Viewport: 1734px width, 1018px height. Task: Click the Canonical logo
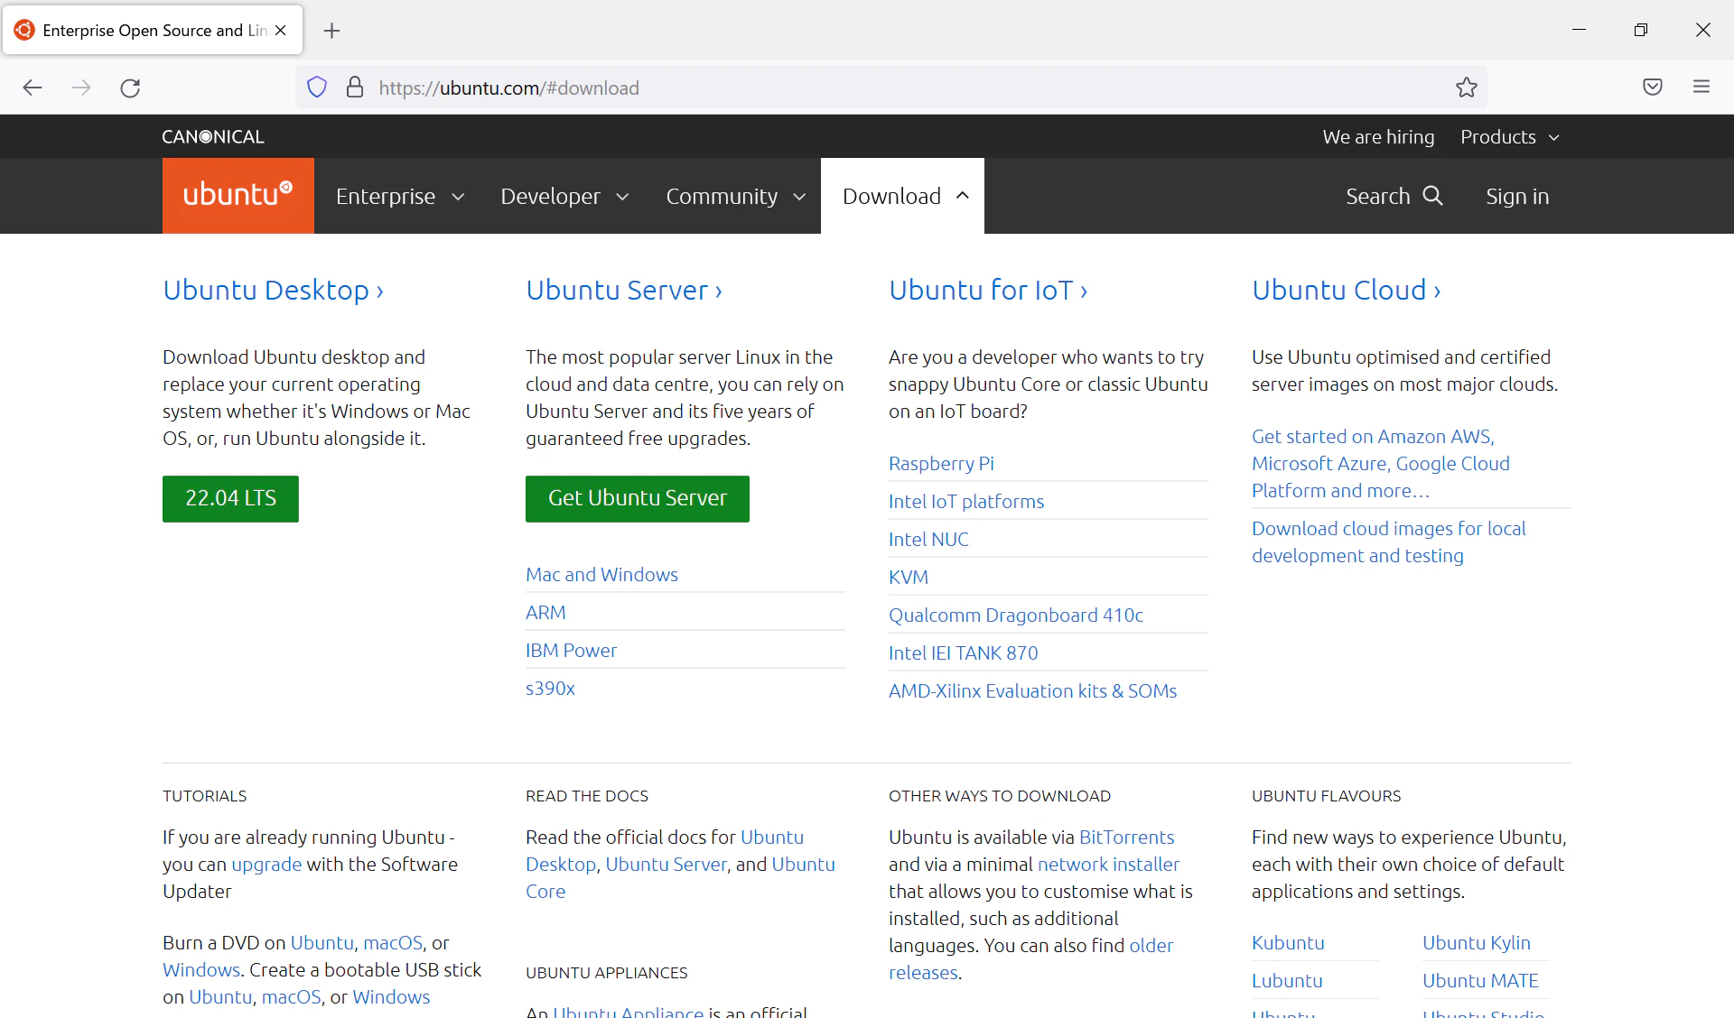coord(213,137)
